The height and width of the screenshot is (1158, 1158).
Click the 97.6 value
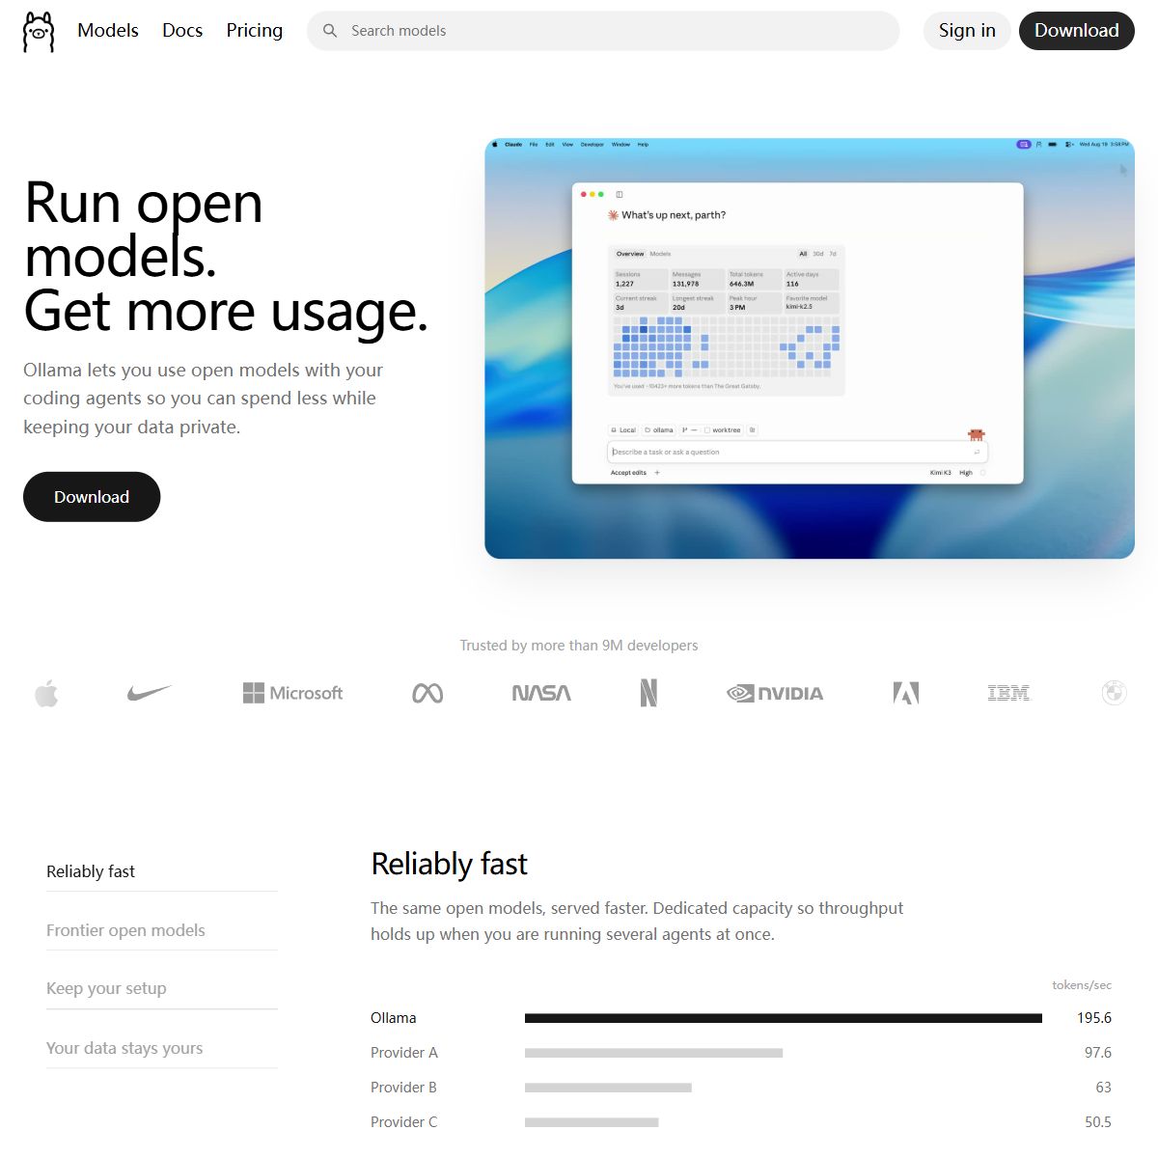click(1098, 1053)
